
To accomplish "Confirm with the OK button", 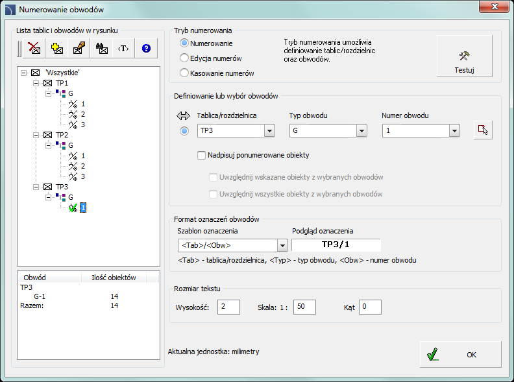I will pos(461,355).
